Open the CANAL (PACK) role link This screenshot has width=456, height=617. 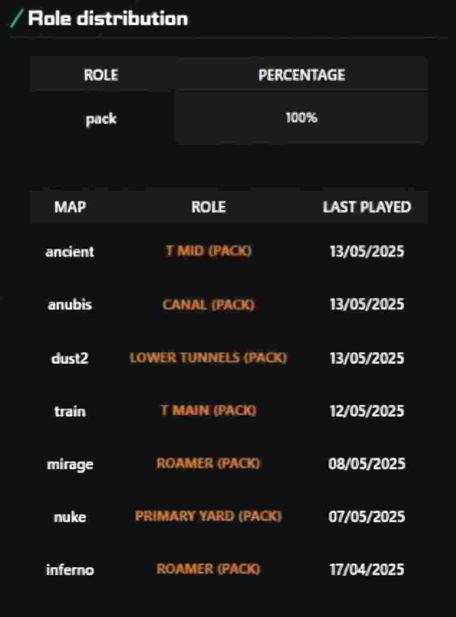[209, 304]
